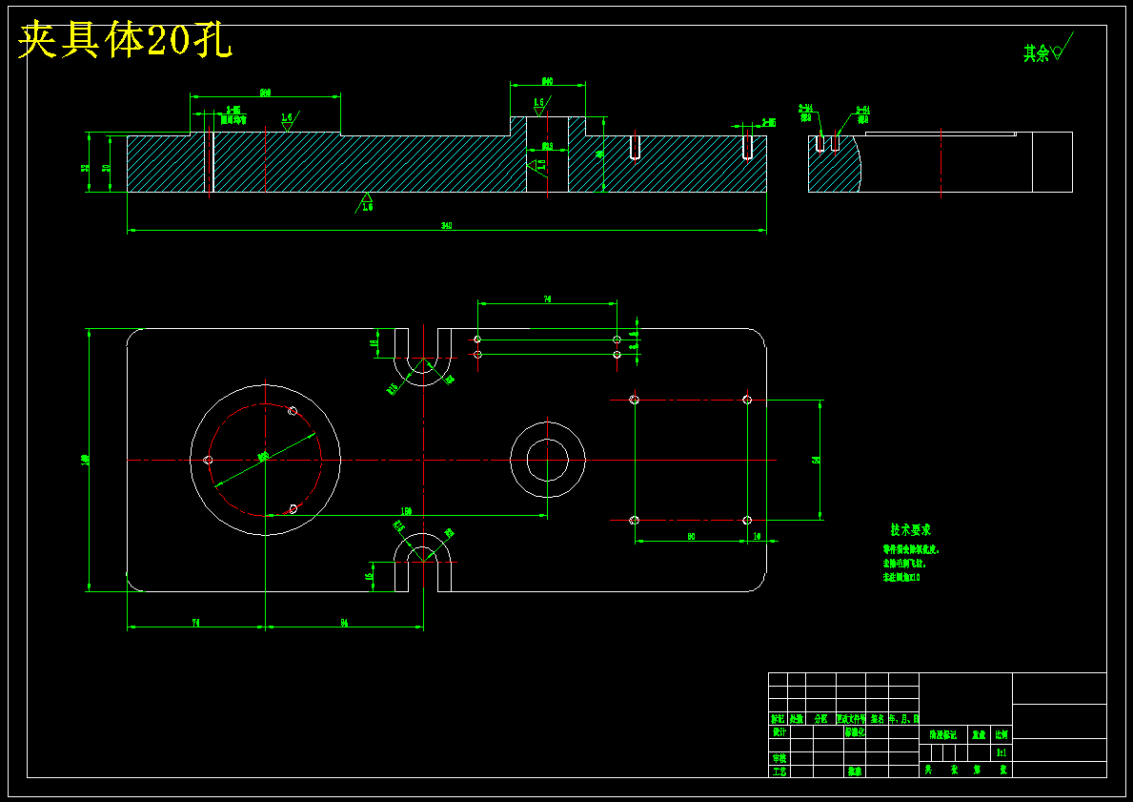Viewport: 1133px width, 802px height.
Task: Select the 64 vertical dimension text
Action: tap(816, 460)
